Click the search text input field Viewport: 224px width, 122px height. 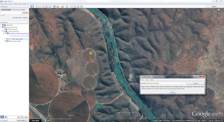11,13
